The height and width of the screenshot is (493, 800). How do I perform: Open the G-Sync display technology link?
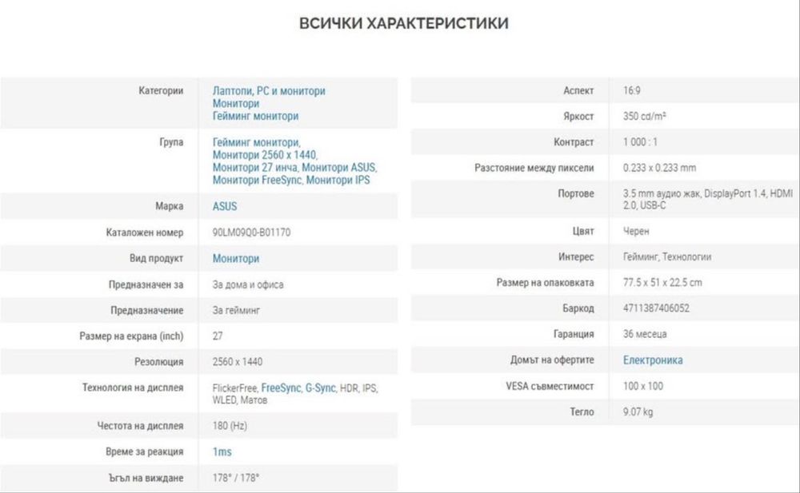pos(321,388)
